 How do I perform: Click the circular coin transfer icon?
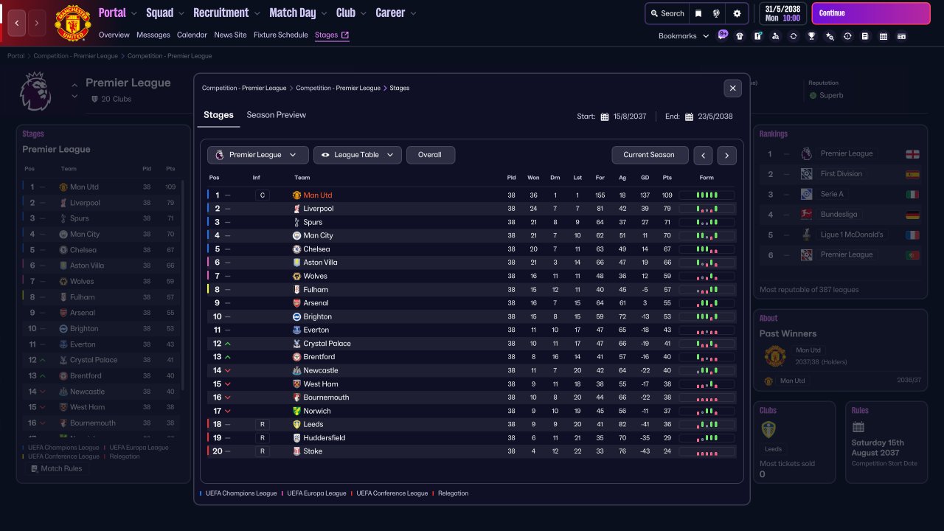847,36
